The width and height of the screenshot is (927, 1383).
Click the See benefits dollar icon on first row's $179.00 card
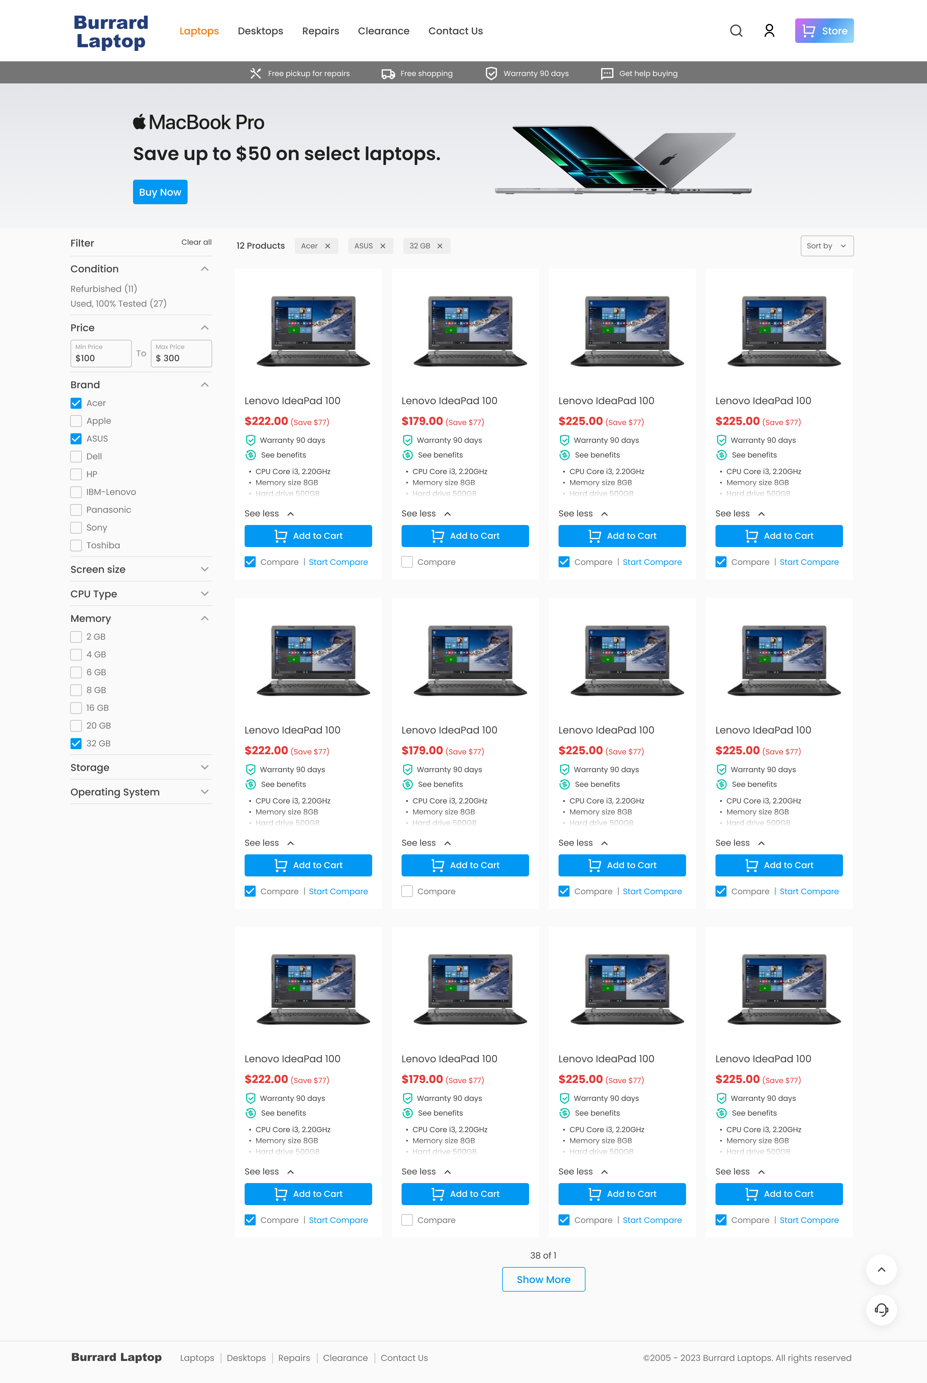click(x=407, y=455)
